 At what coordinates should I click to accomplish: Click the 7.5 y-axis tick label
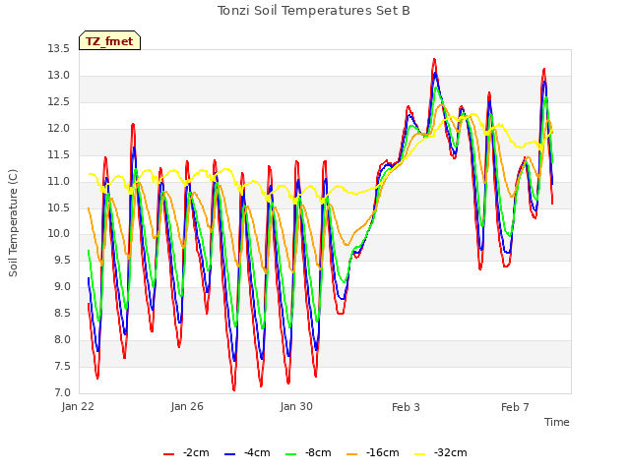click(x=61, y=366)
